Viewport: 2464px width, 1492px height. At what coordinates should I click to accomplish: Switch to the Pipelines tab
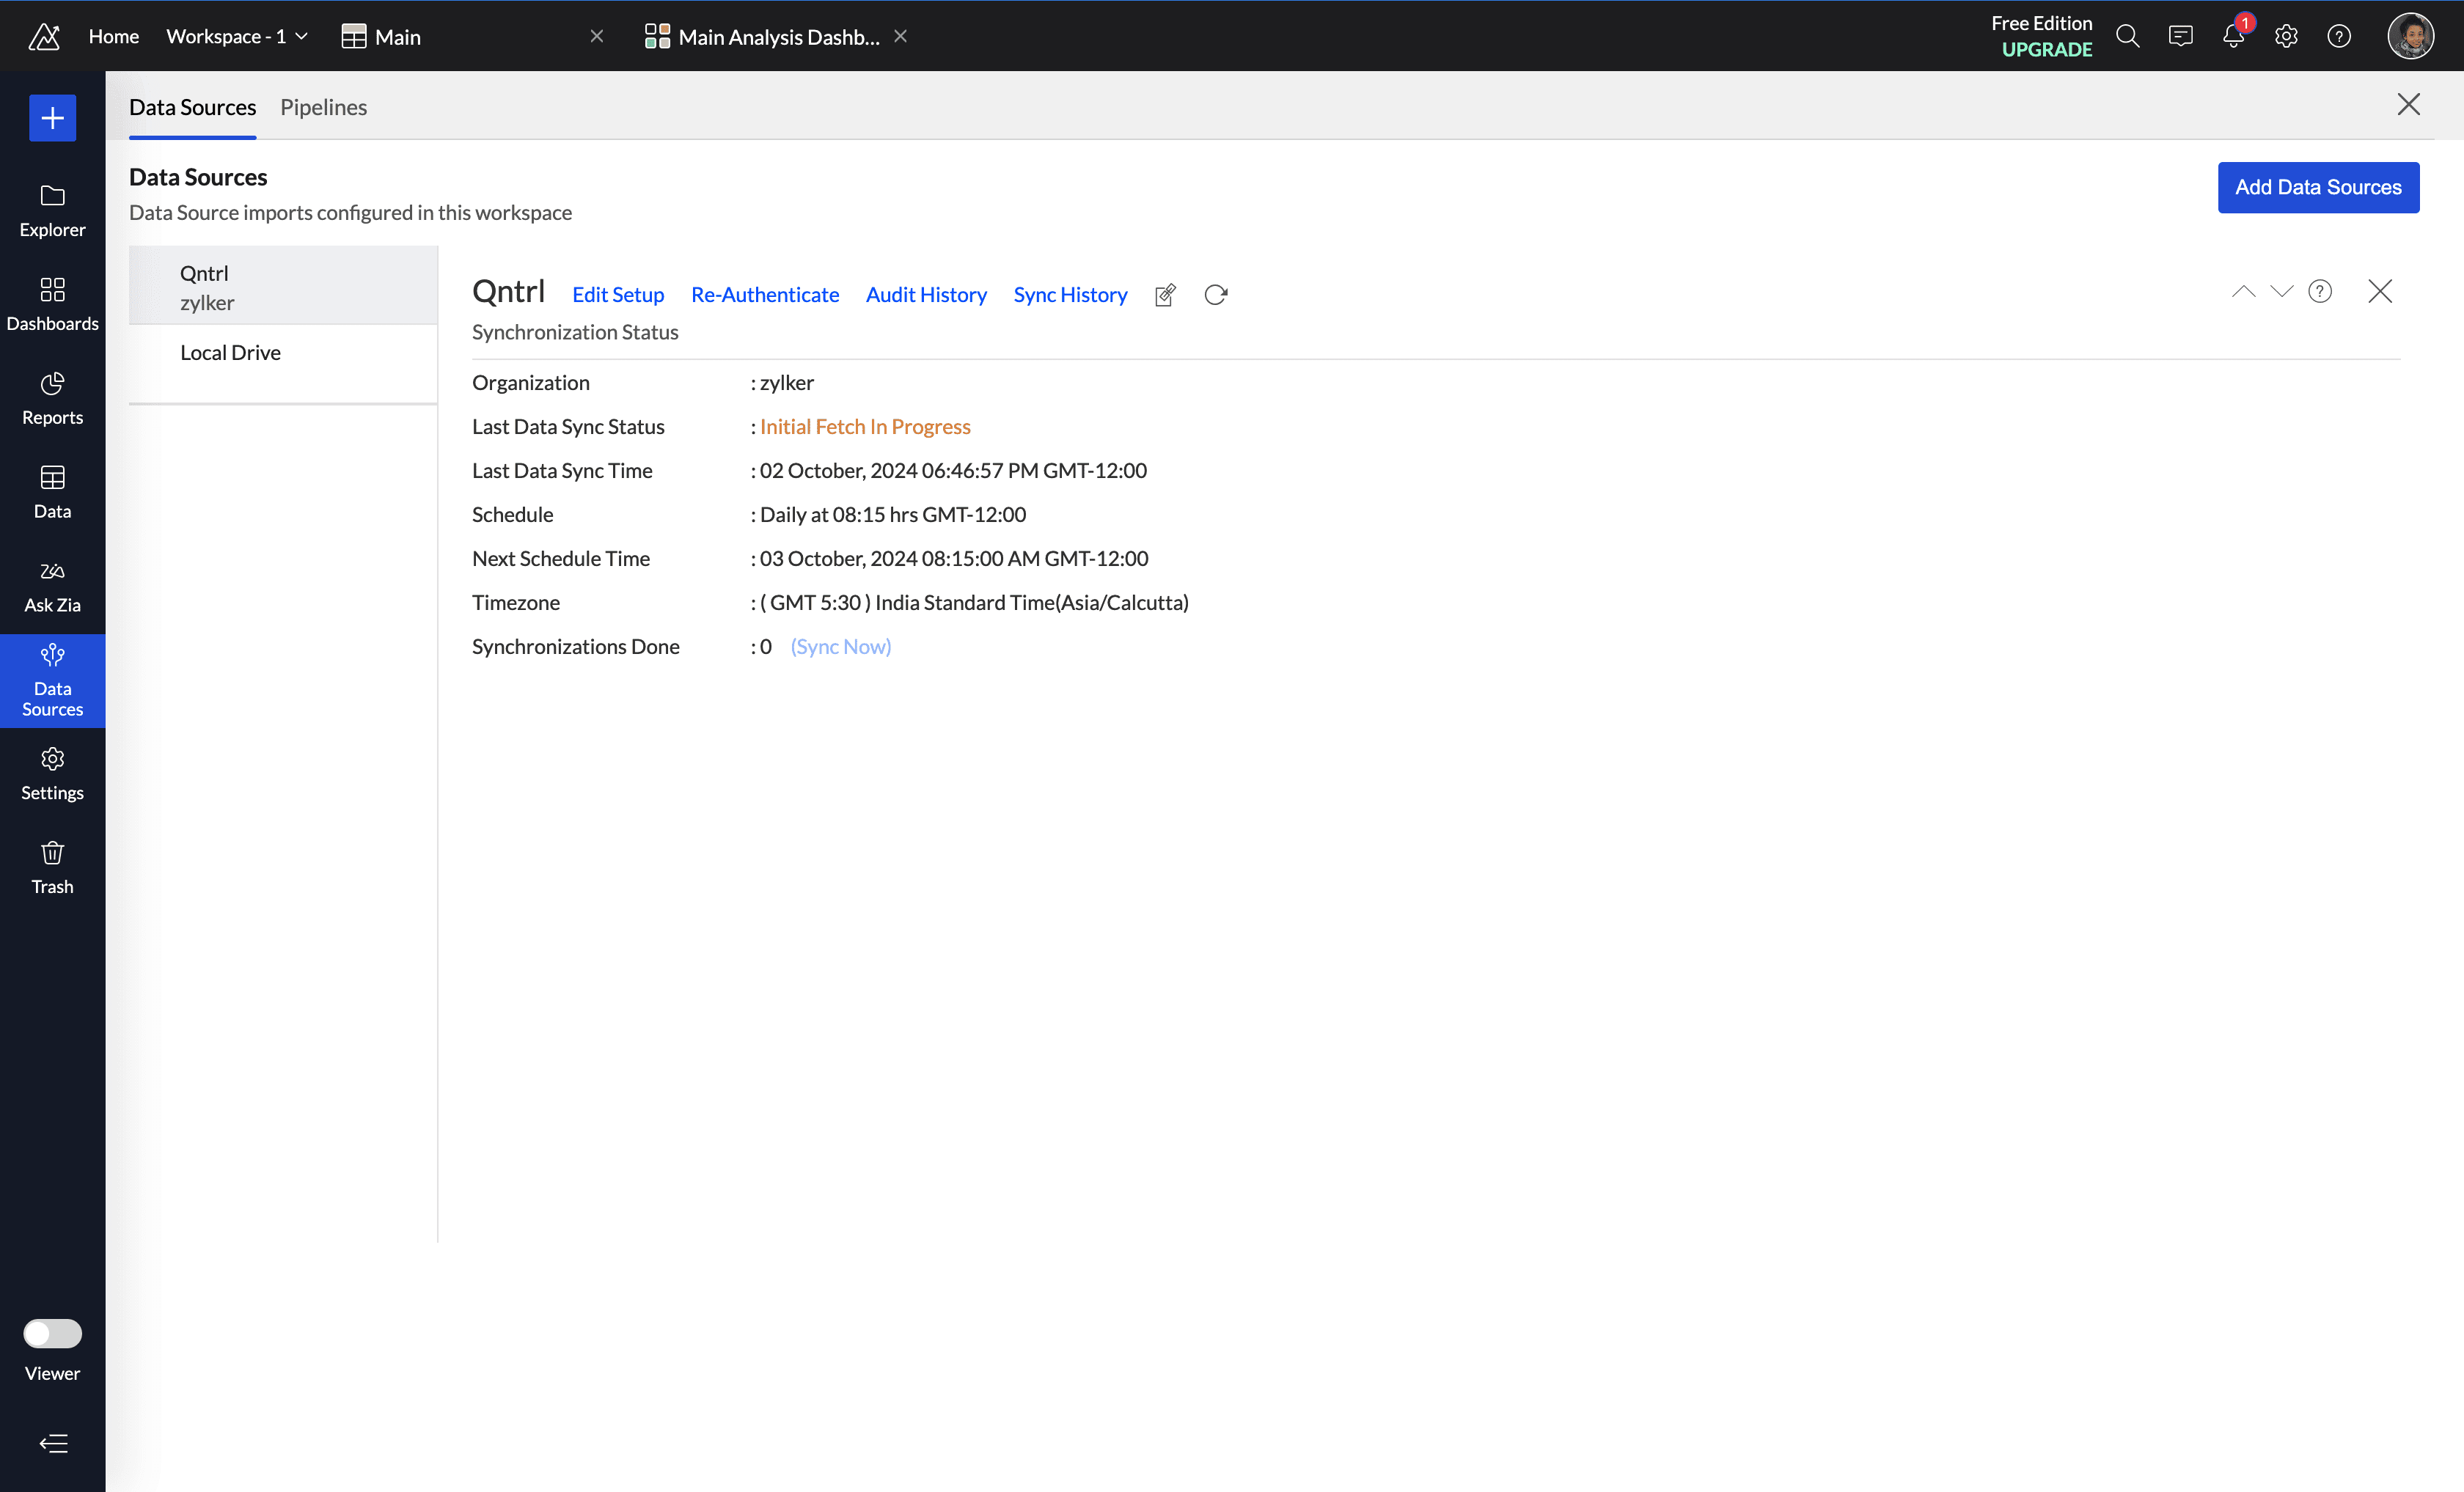pos(323,107)
